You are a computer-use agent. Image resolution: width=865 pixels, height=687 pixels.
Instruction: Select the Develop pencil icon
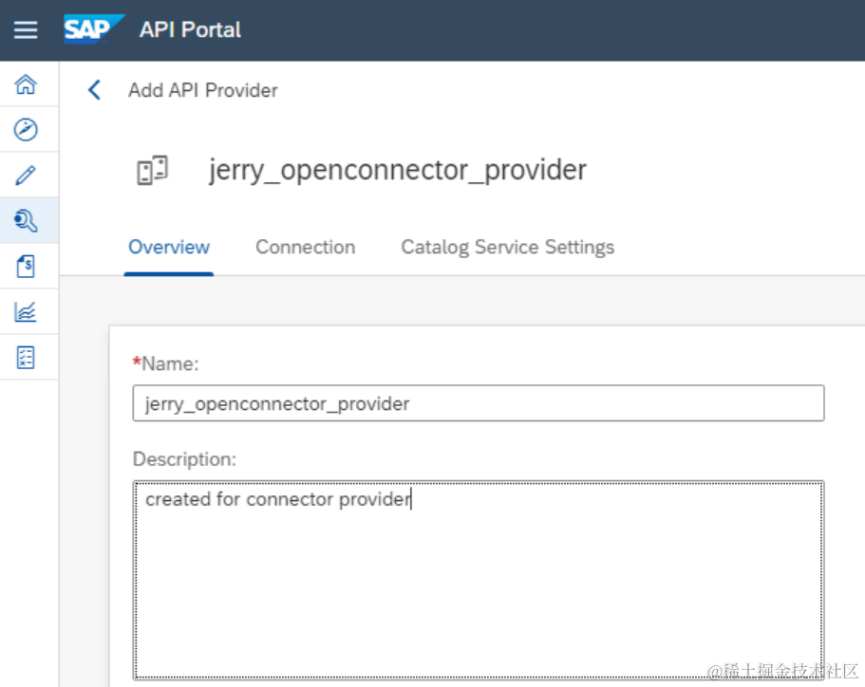26,176
